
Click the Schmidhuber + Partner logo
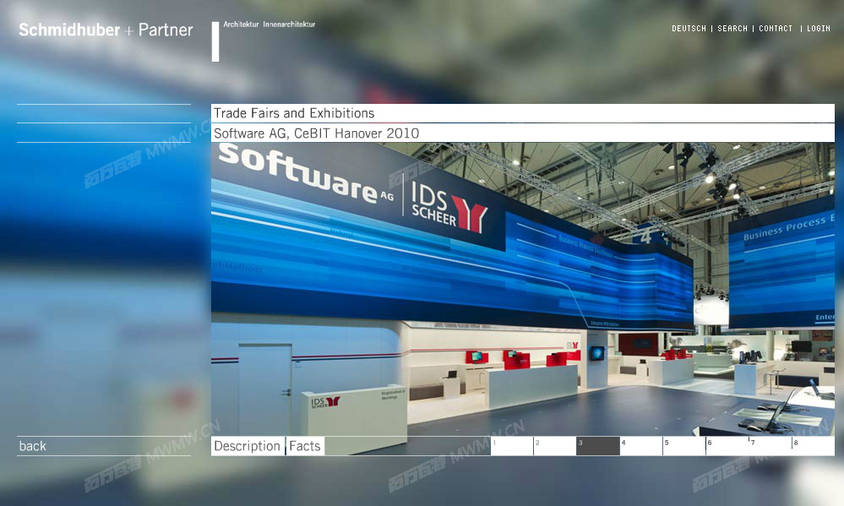106,30
